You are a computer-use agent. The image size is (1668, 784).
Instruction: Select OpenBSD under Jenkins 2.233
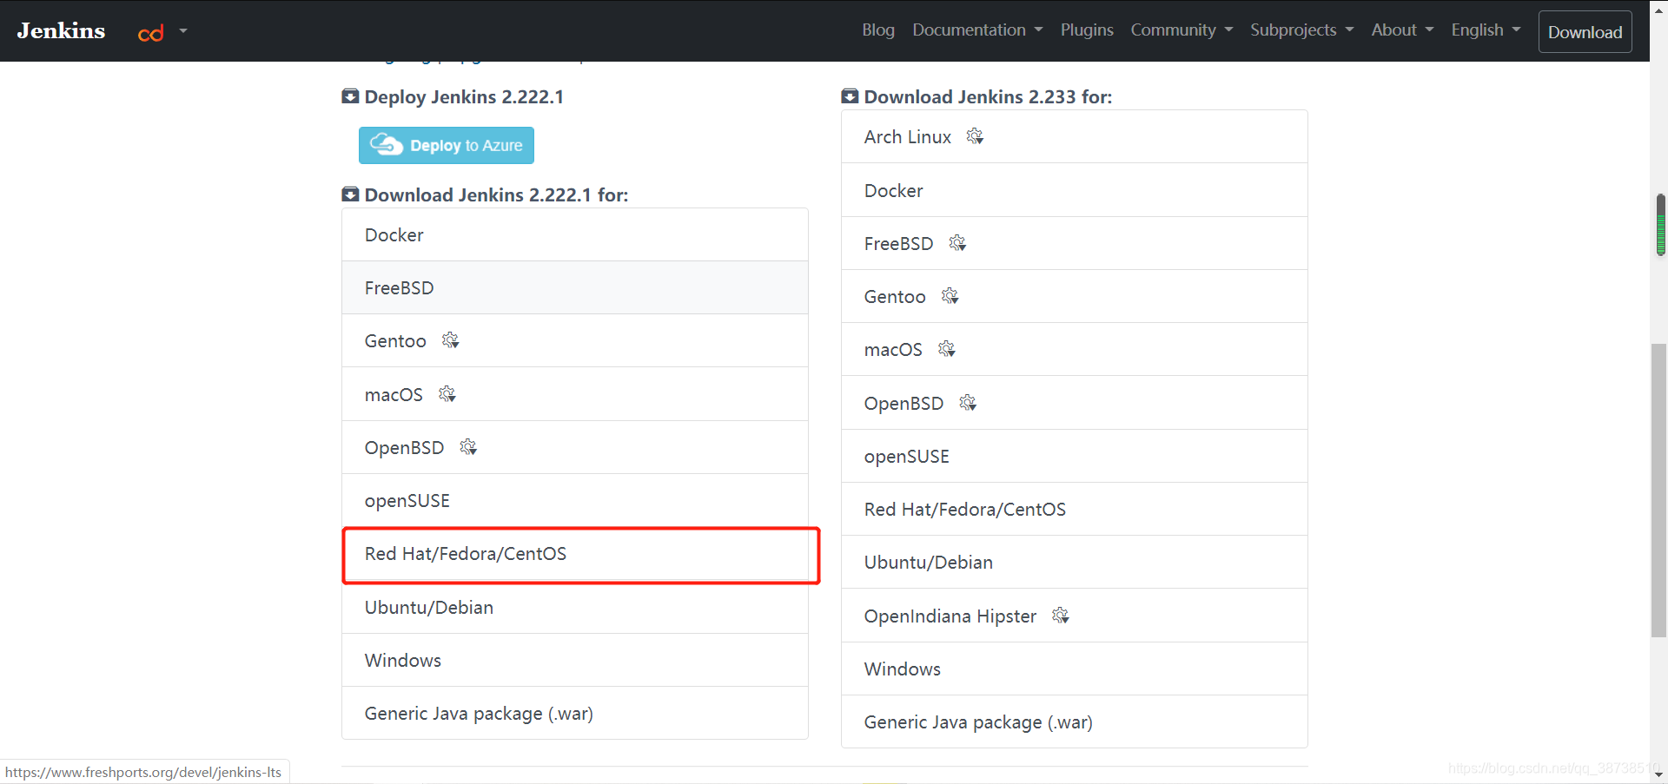click(x=1075, y=403)
